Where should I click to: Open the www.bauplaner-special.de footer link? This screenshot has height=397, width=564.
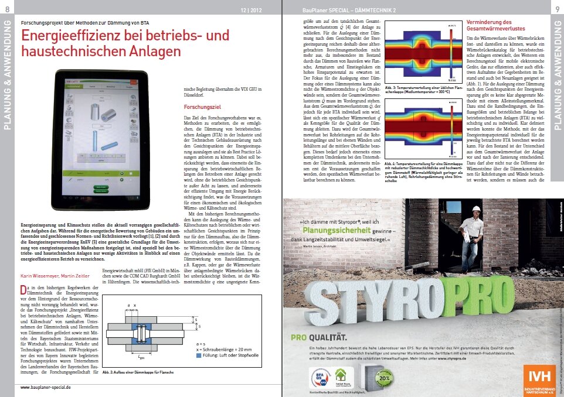[46, 387]
